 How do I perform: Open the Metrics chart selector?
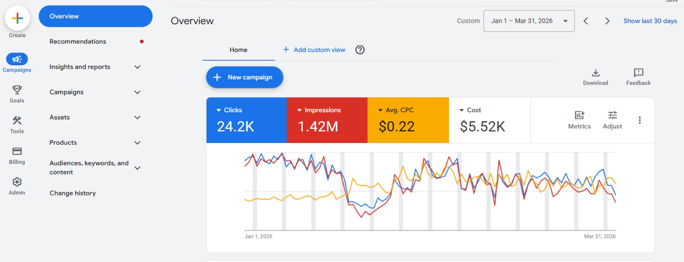pyautogui.click(x=579, y=115)
